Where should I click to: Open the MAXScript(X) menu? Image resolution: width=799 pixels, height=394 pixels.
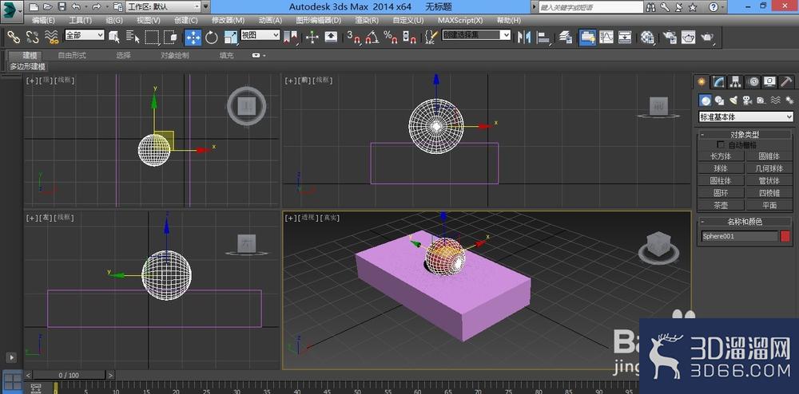[460, 20]
